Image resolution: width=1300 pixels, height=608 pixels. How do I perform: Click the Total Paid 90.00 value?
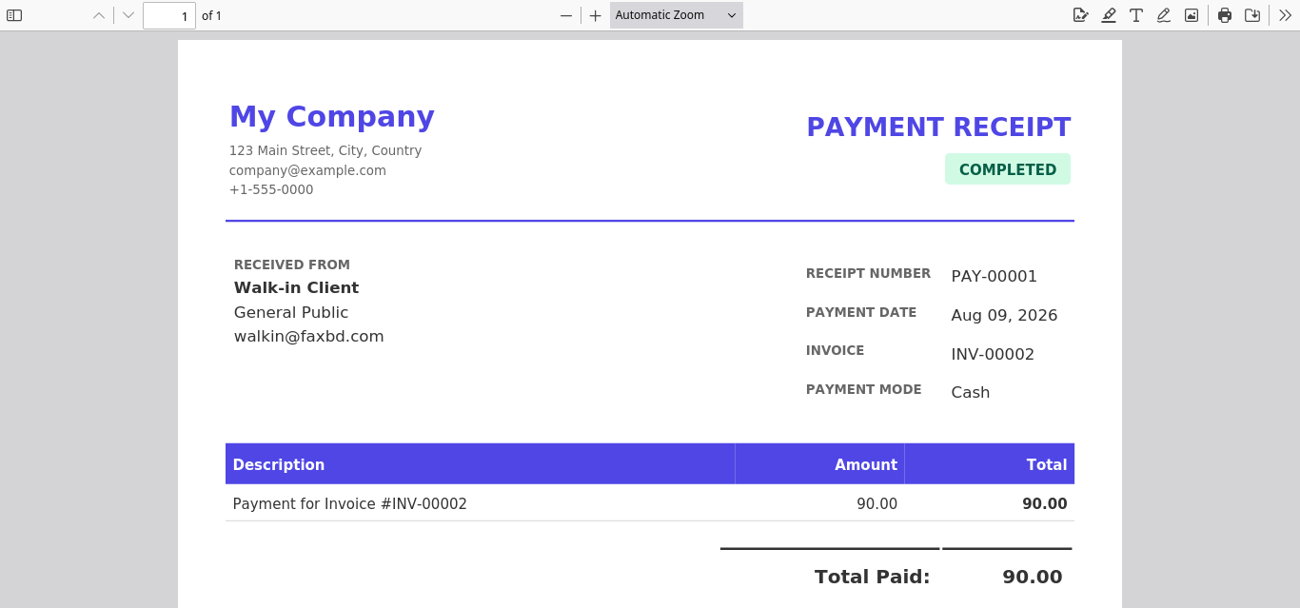(x=1033, y=576)
